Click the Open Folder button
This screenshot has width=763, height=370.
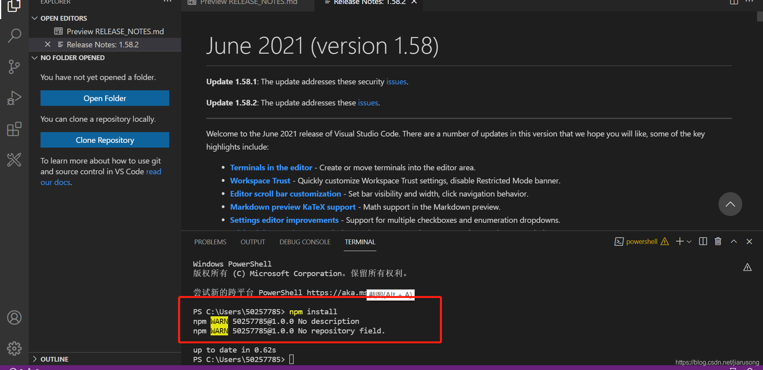pos(105,98)
